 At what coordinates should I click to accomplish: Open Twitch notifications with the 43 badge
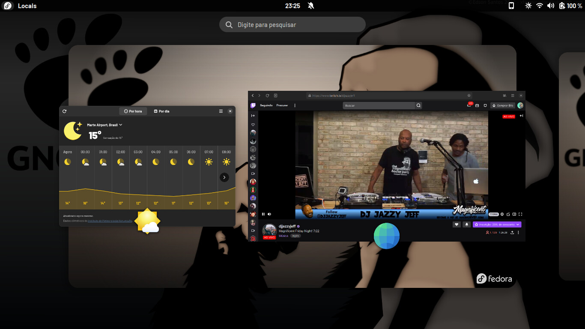coord(469,105)
